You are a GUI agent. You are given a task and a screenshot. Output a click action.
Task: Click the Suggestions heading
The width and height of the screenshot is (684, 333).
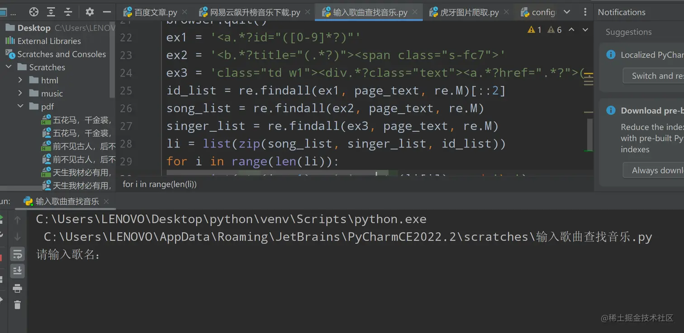point(629,32)
